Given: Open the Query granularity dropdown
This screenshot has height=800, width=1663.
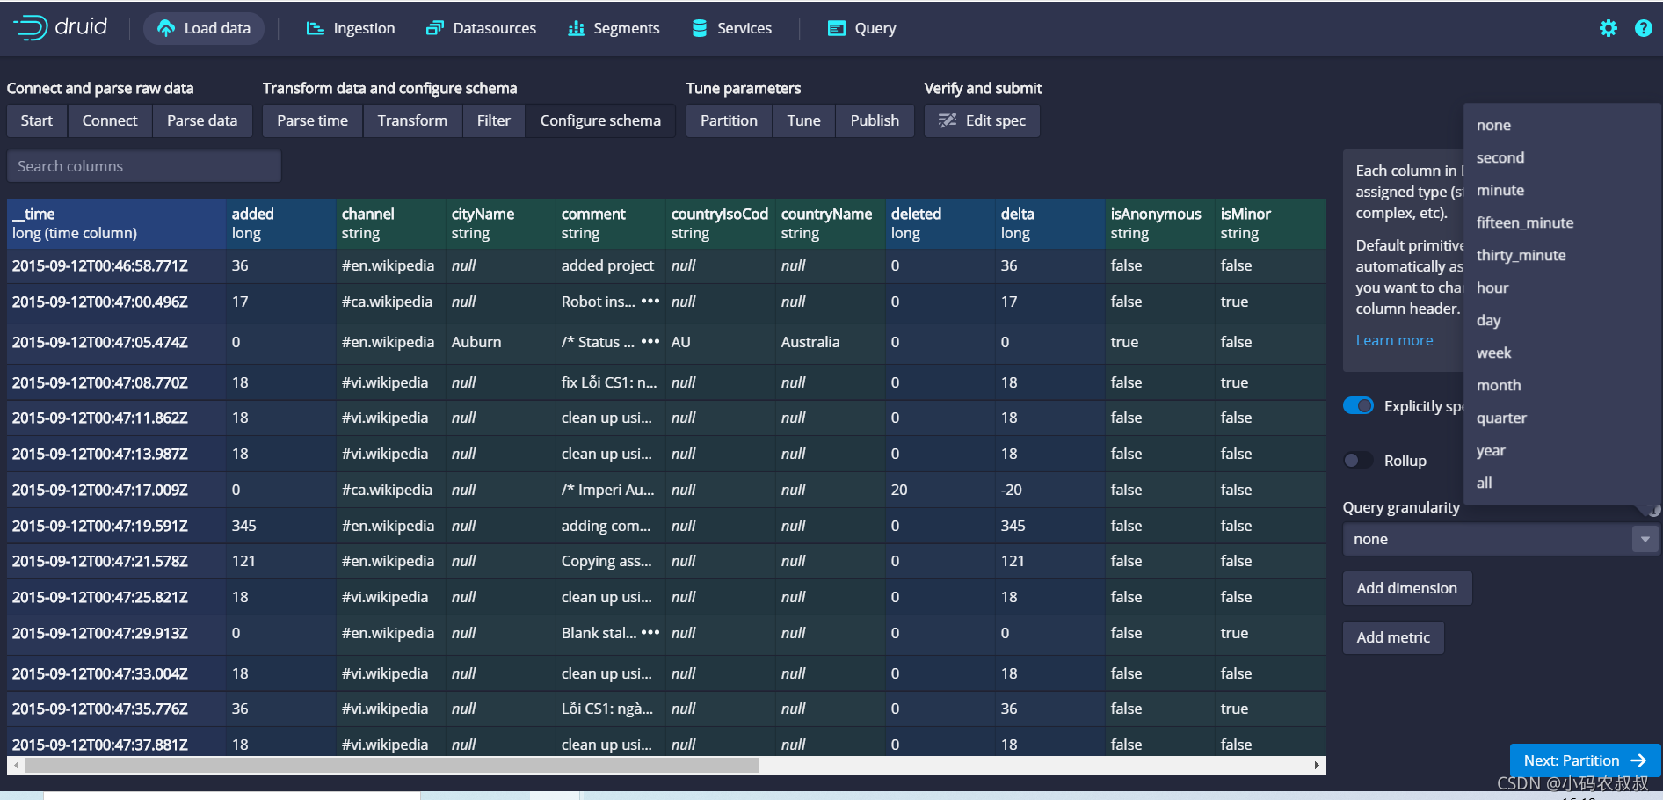Looking at the screenshot, I should pos(1500,539).
